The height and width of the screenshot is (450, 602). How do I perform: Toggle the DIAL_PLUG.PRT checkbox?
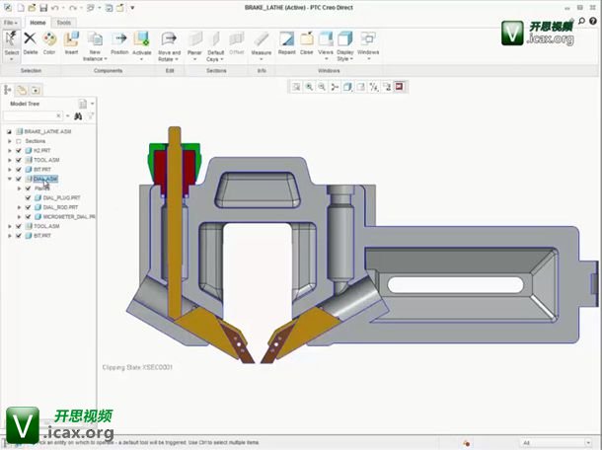click(29, 197)
